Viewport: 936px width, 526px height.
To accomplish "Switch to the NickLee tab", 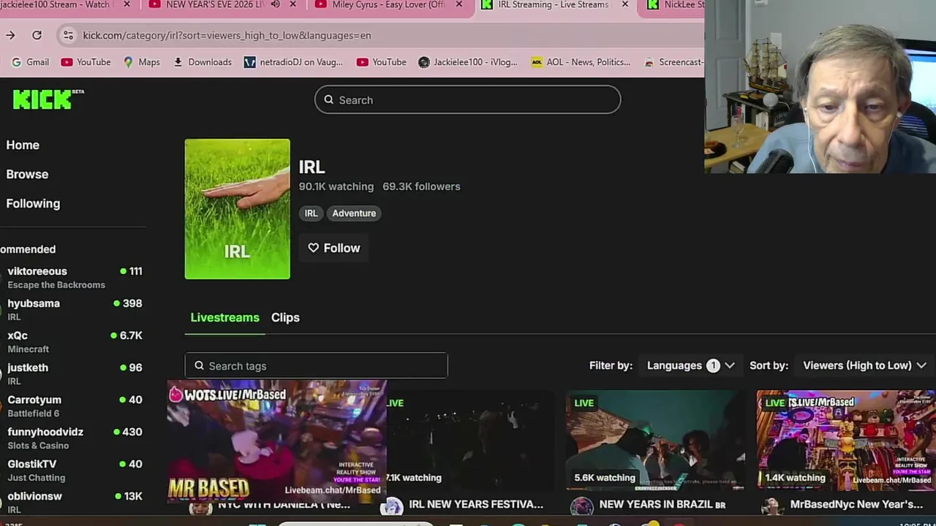I will click(x=676, y=4).
